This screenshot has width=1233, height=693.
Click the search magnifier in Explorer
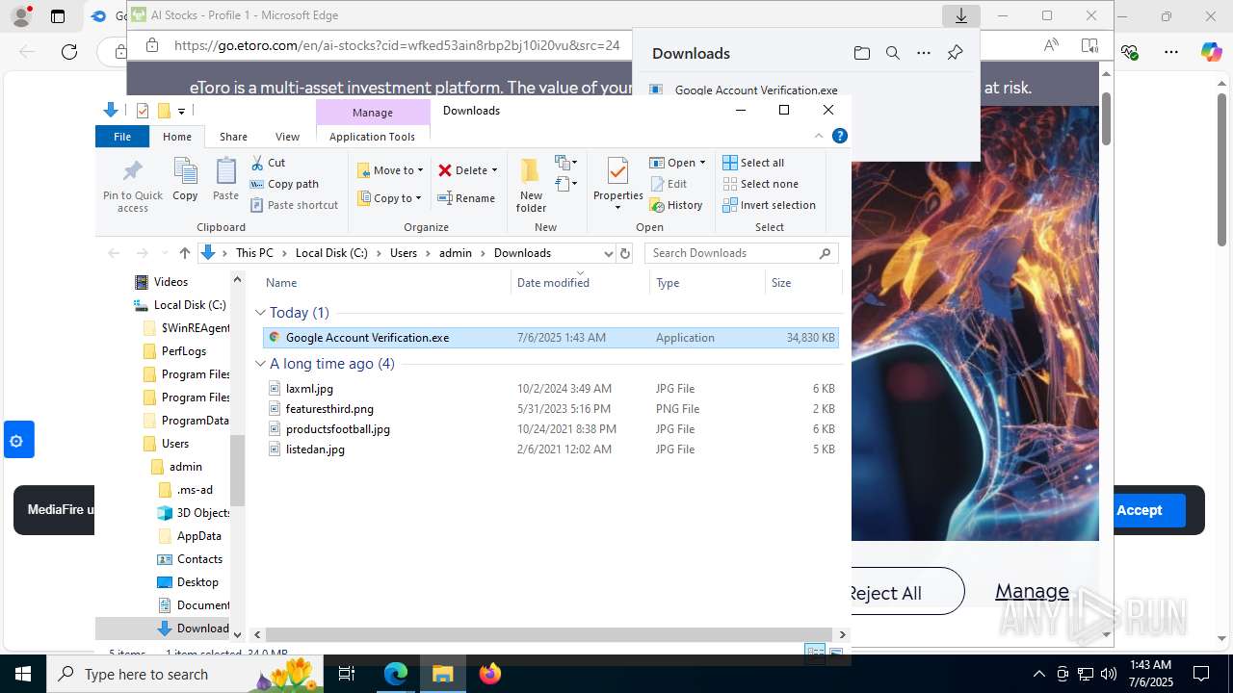pos(826,253)
